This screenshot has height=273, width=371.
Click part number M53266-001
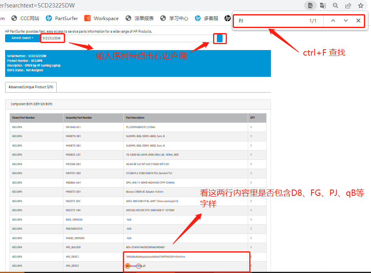(73, 164)
